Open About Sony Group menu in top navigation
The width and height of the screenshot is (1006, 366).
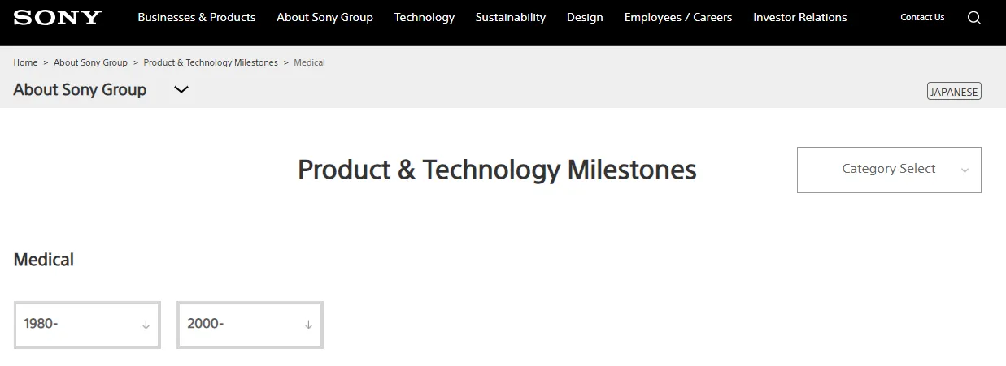[x=324, y=17]
